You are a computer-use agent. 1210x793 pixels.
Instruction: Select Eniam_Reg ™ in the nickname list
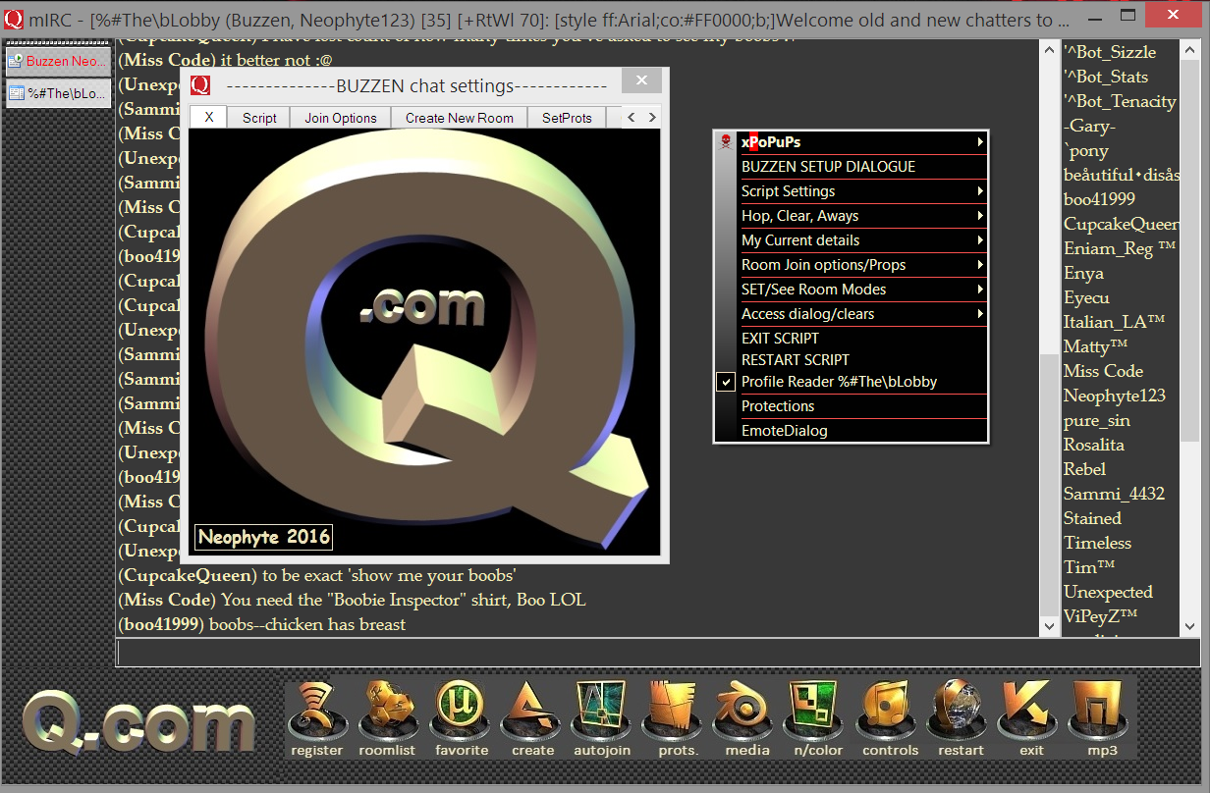point(1120,248)
